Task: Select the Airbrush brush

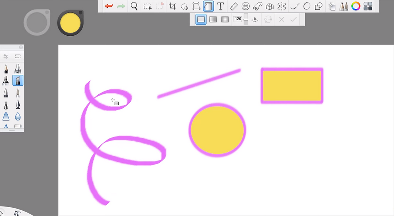Action: tap(18, 69)
